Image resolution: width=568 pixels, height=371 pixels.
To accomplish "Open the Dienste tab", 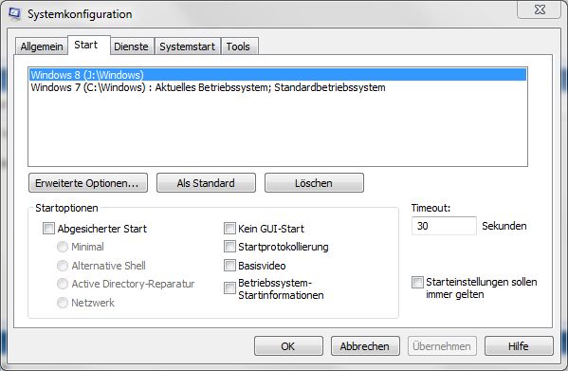I will tap(131, 46).
